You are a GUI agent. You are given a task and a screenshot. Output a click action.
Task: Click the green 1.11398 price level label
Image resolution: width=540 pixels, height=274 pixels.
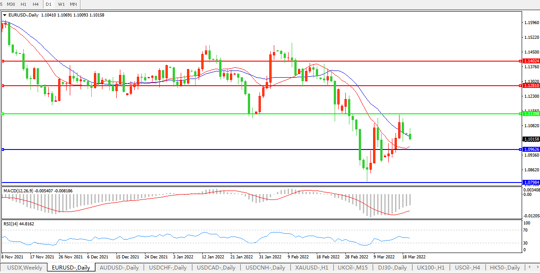pos(531,114)
